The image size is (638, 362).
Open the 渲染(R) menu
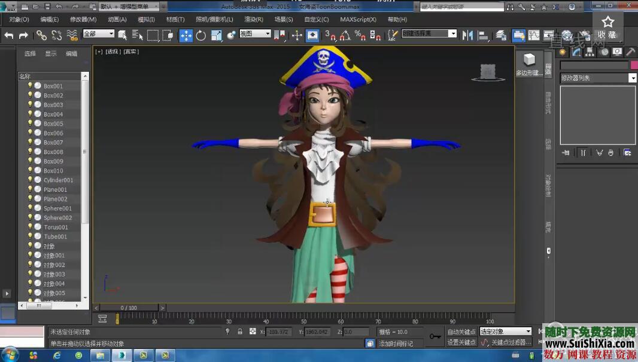[x=254, y=20]
